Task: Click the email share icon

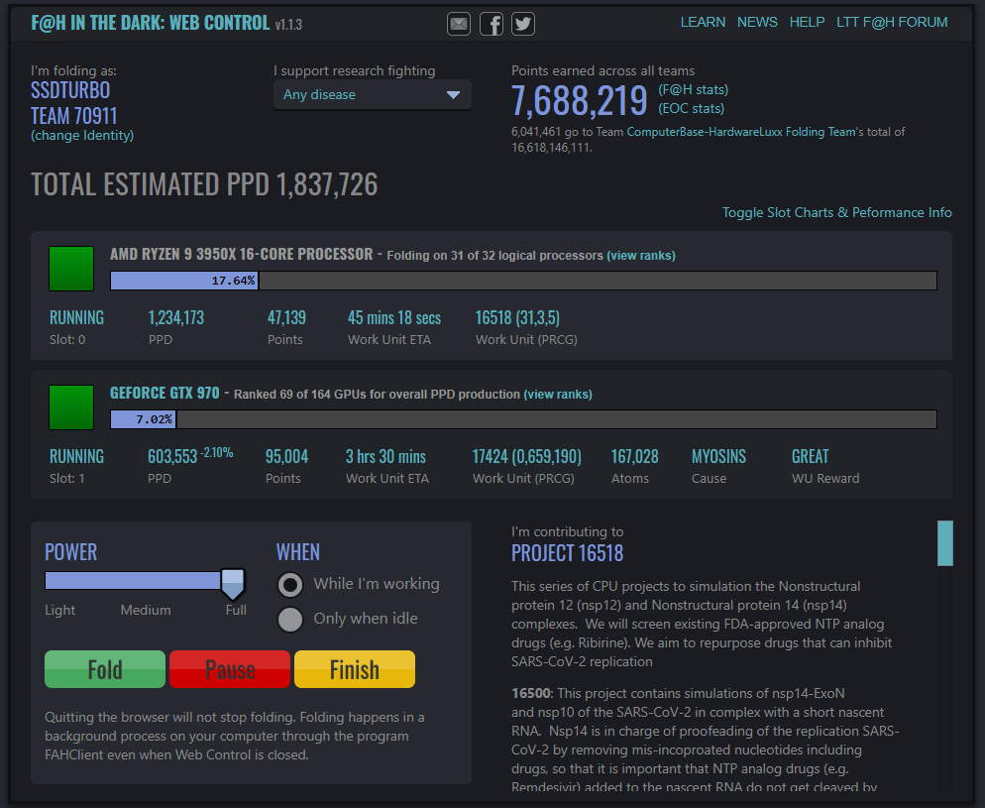Action: click(x=459, y=24)
